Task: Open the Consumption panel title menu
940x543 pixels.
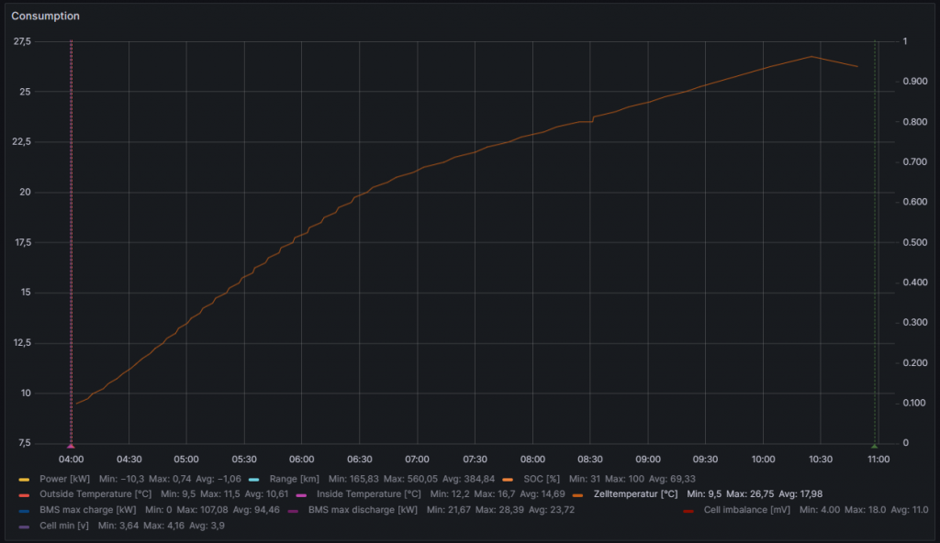Action: (x=45, y=17)
